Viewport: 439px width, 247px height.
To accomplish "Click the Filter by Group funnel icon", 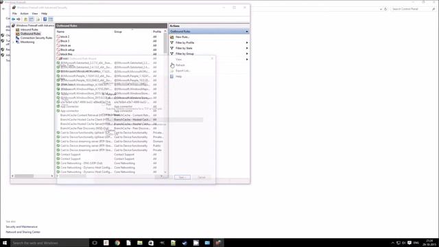I will click(172, 54).
